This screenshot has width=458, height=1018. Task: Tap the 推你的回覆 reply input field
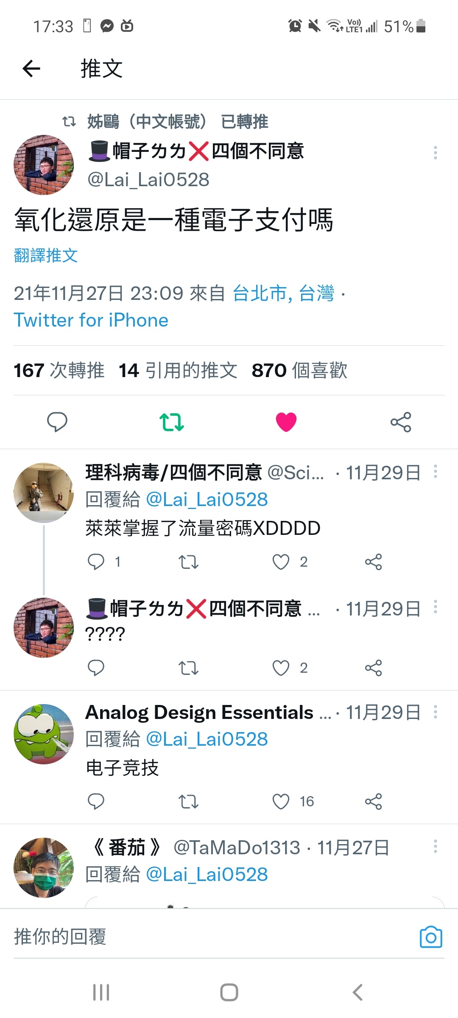point(212,936)
